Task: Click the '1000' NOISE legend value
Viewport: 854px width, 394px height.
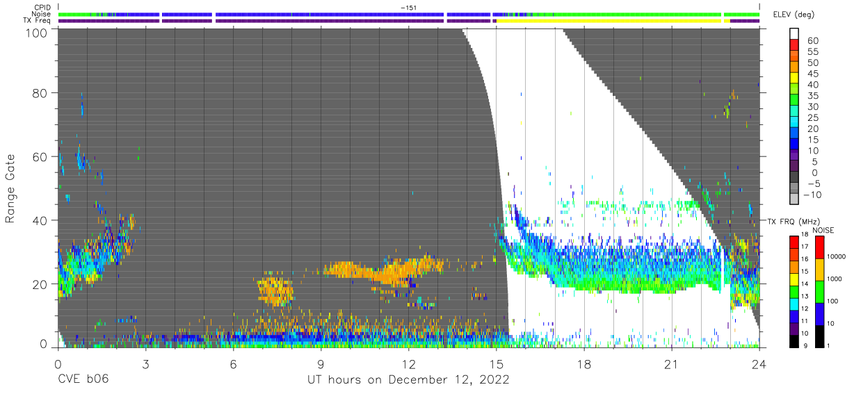Action: [x=836, y=278]
